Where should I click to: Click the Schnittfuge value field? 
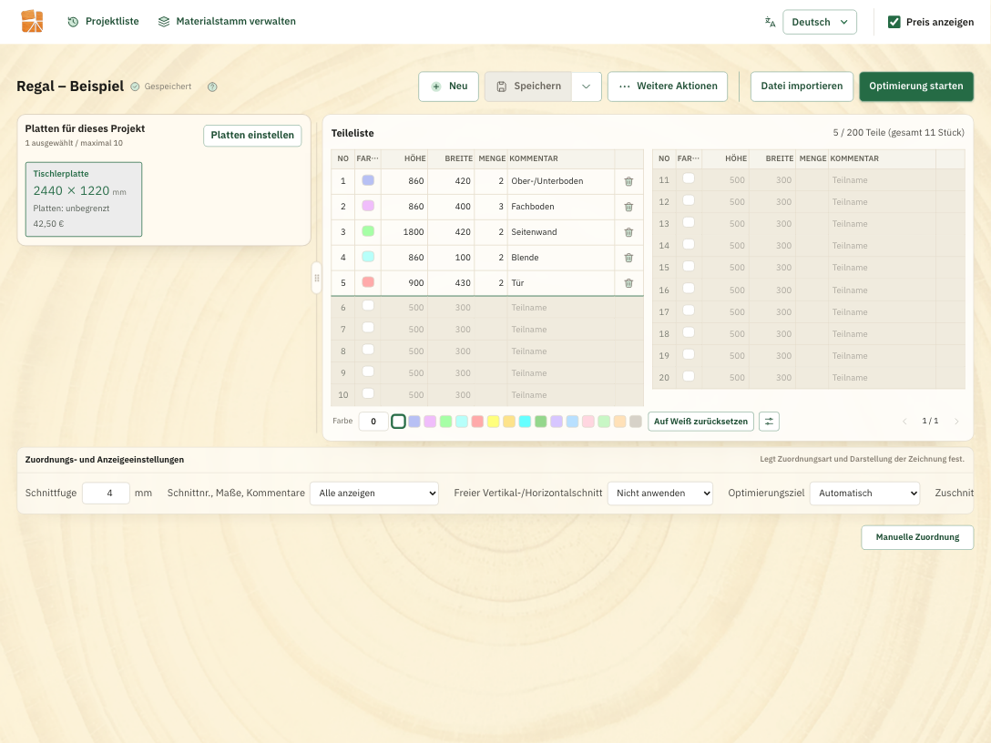coord(107,494)
